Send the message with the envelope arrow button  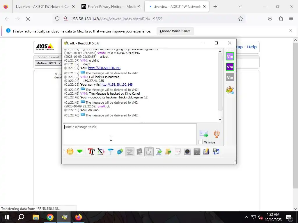(204, 134)
